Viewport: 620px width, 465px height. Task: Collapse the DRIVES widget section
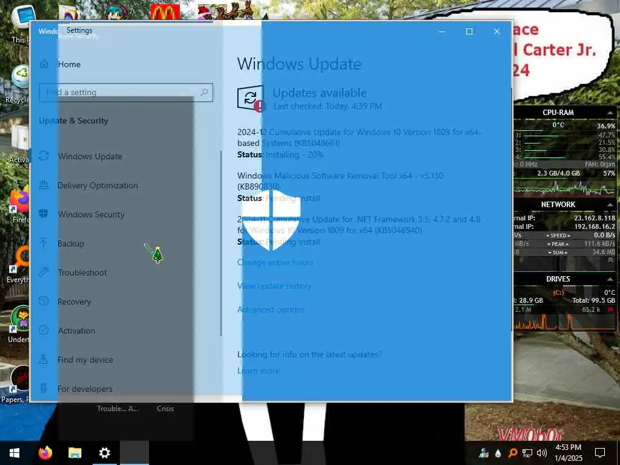(610, 279)
